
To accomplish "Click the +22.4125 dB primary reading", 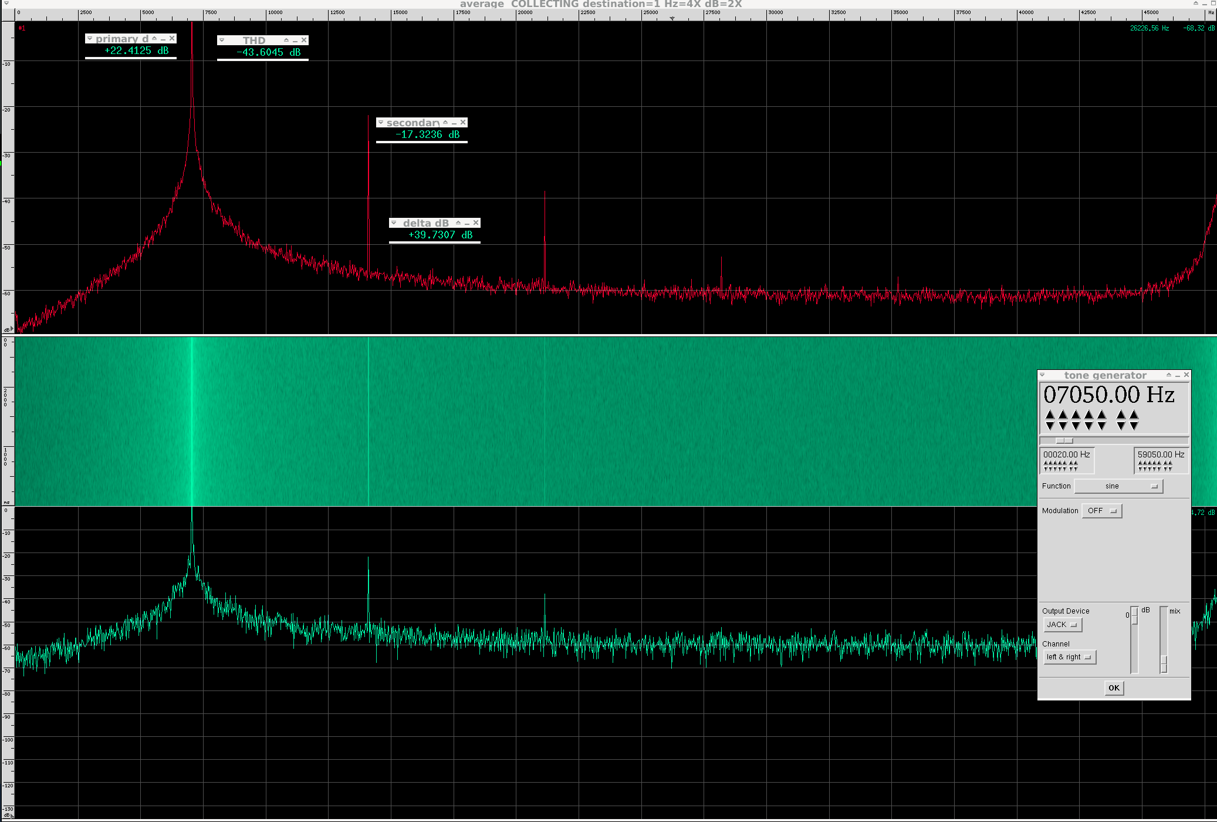I will (137, 50).
